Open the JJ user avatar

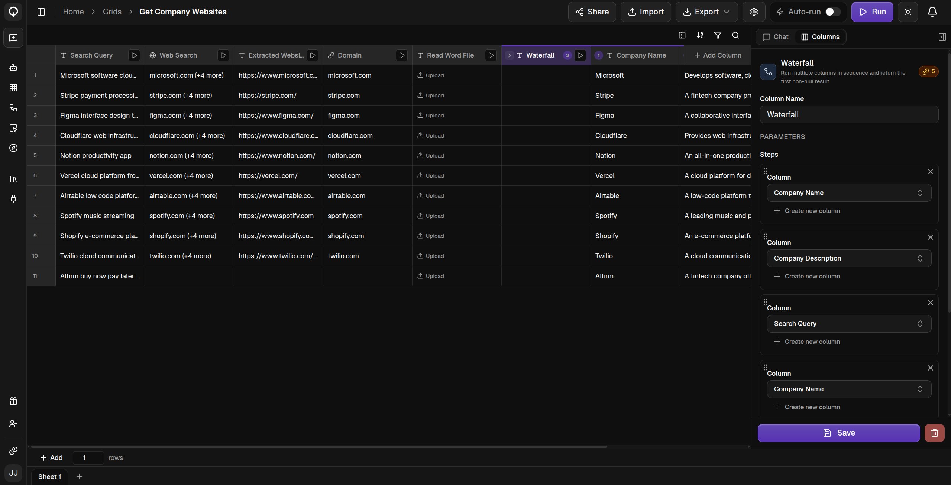13,473
